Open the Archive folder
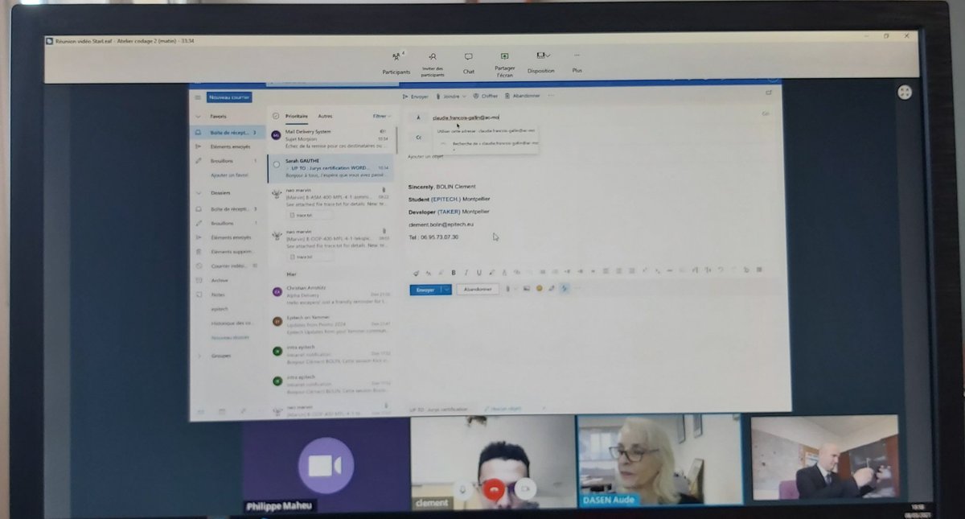 219,280
